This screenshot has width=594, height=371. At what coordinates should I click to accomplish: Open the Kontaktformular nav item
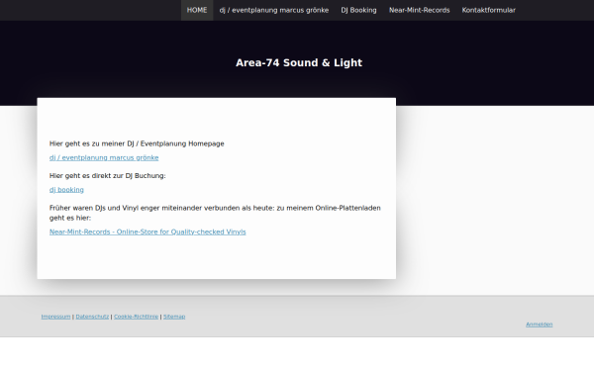point(489,10)
